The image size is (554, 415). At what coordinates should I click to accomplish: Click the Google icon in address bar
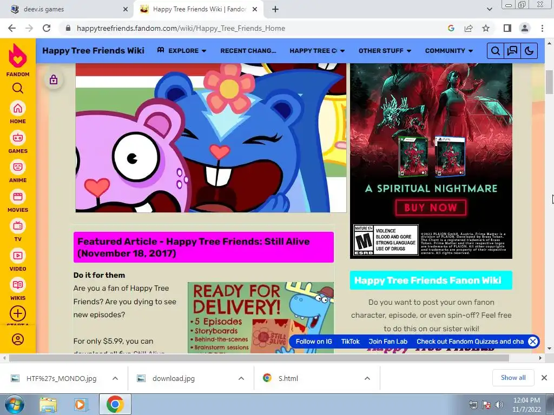451,28
